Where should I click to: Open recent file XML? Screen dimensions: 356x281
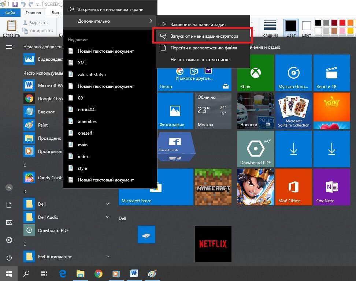110,63
